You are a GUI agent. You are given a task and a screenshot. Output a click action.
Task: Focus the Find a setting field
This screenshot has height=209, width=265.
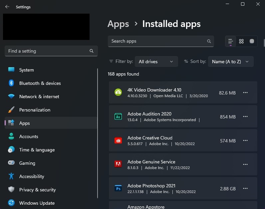click(x=51, y=51)
